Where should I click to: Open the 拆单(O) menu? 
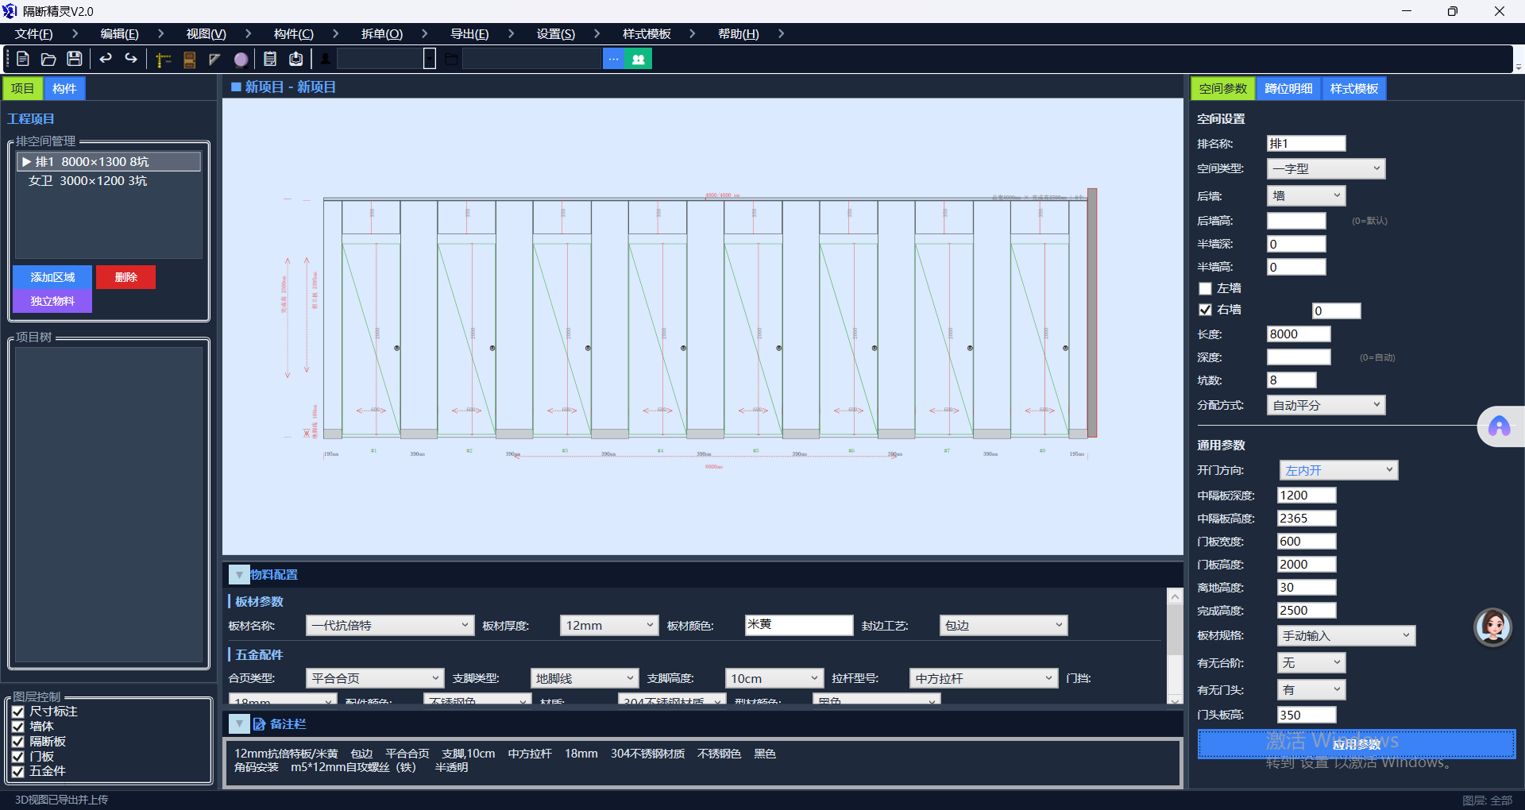[382, 34]
